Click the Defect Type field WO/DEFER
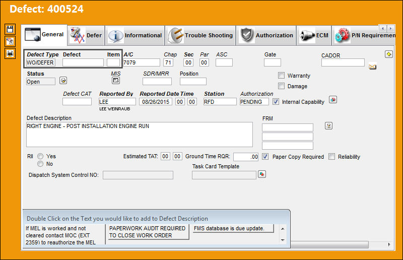The image size is (403, 260). [x=41, y=62]
